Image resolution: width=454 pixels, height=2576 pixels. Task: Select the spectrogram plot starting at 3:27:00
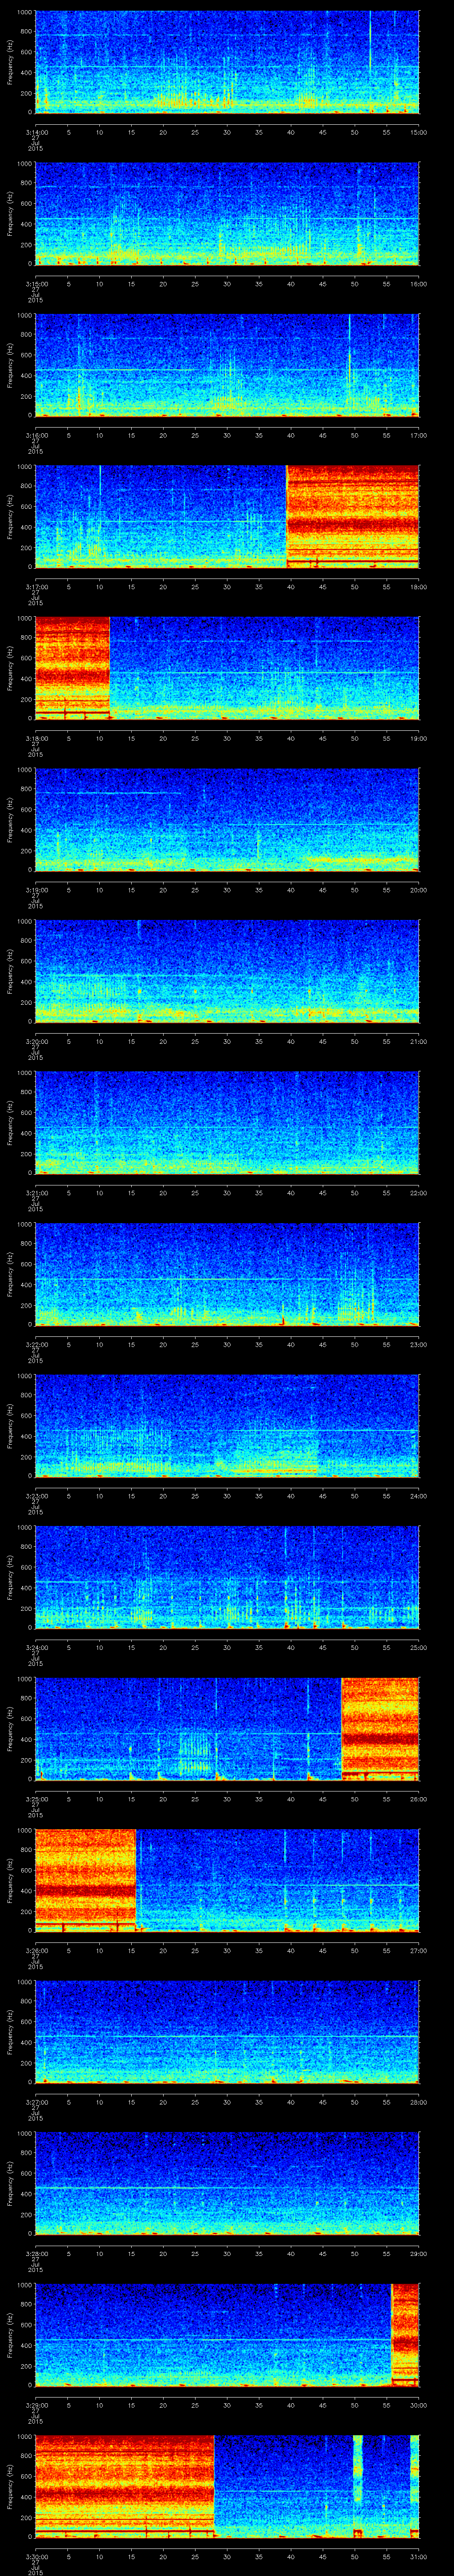[227, 2032]
